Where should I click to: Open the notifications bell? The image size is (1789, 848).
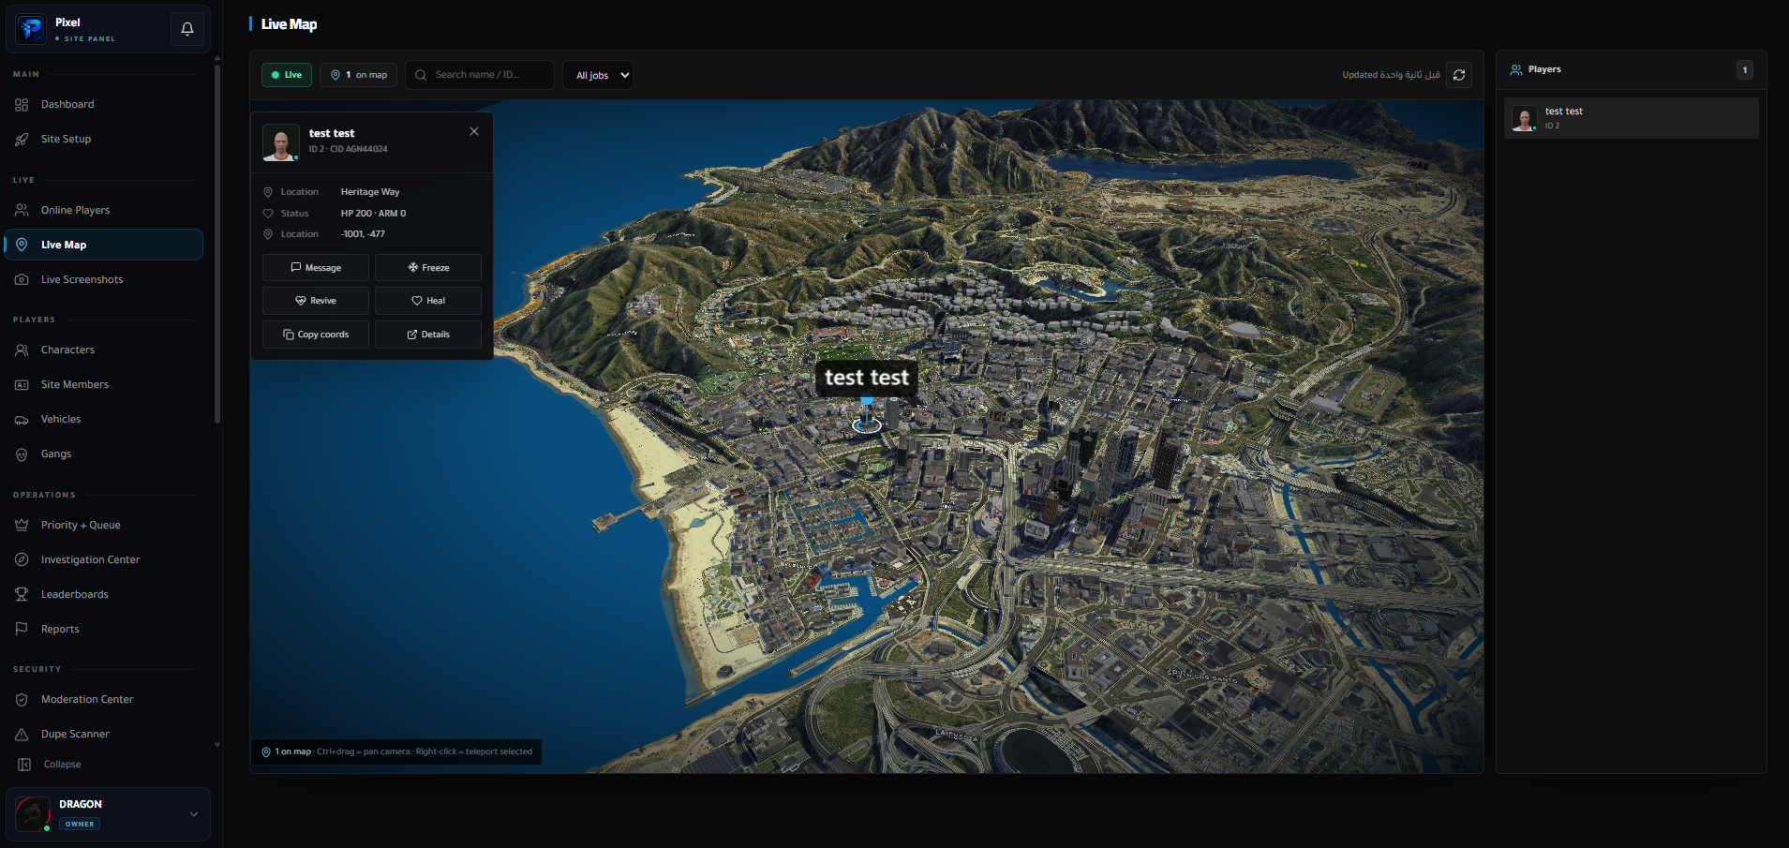tap(187, 29)
